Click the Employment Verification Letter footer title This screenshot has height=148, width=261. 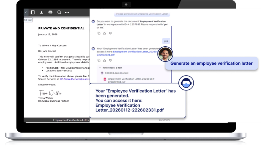(x=71, y=120)
